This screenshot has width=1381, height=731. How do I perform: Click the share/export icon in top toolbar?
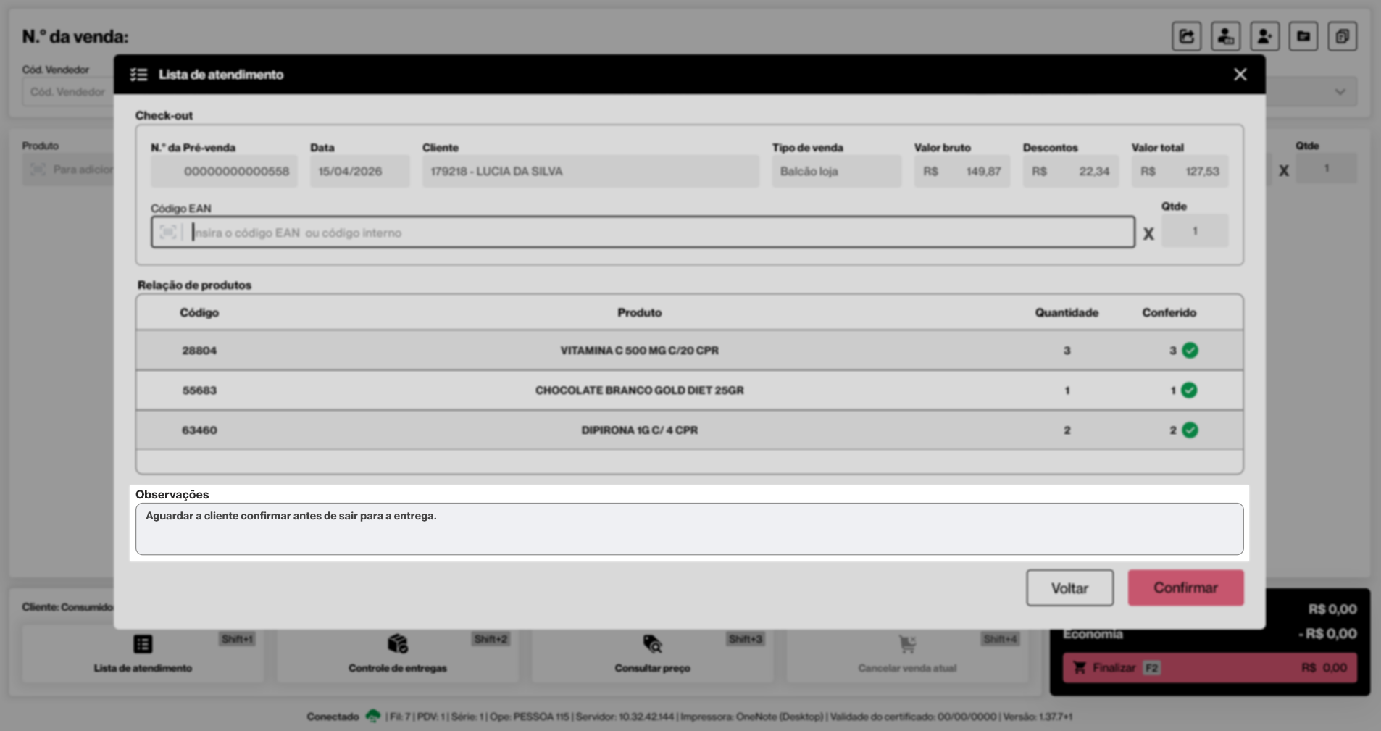point(1186,36)
